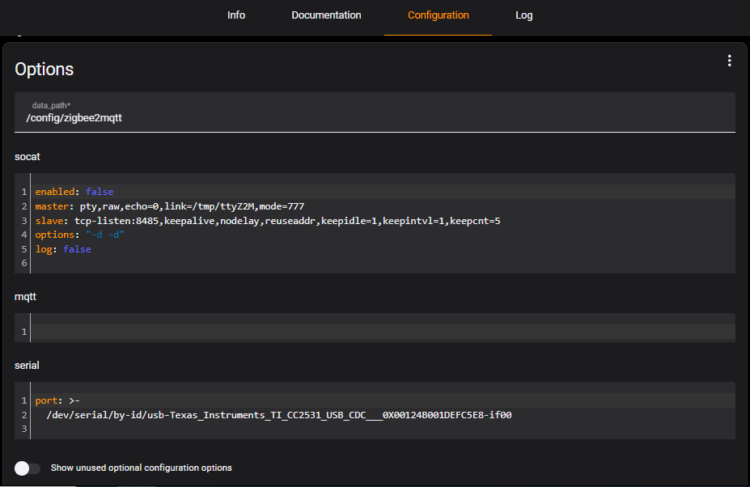
Task: Click the 'Show unused optional configuration options' label
Action: [x=141, y=468]
